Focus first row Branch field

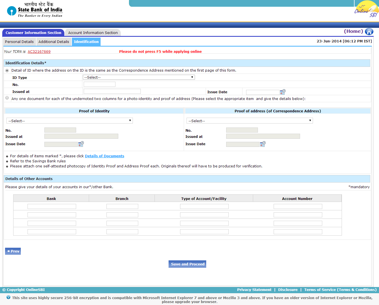pos(122,206)
